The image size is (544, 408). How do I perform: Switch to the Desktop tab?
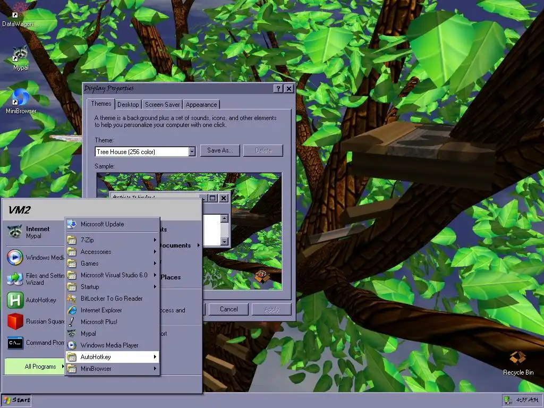coord(128,105)
